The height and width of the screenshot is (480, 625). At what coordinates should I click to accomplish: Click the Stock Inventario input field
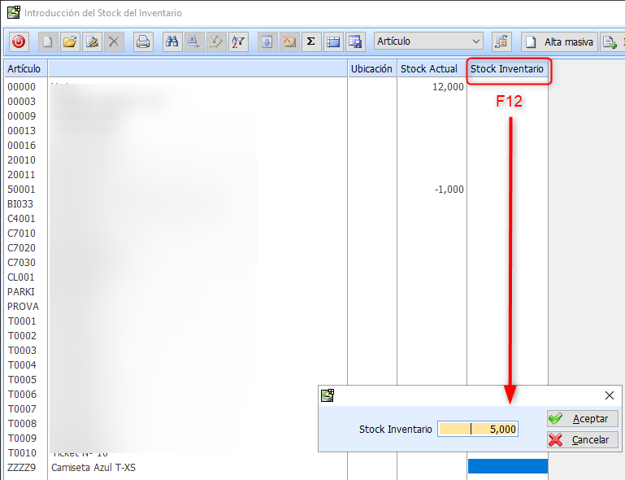point(477,429)
